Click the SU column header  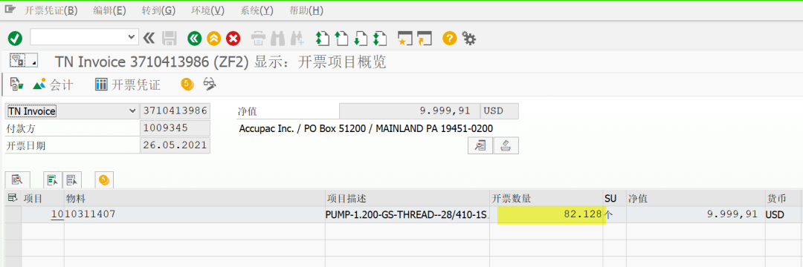[x=615, y=198]
